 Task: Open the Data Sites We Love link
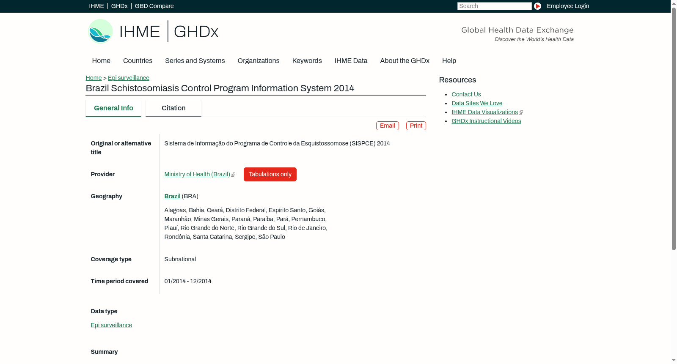pyautogui.click(x=477, y=103)
